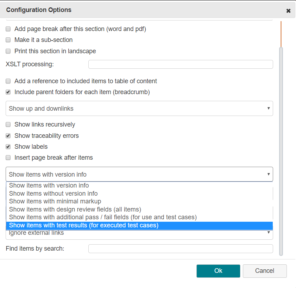Enable Show links recursively
Viewport: 296px width, 288px height.
[x=8, y=124]
